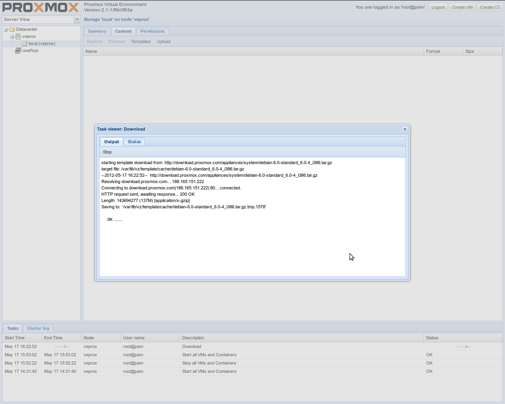Open the Cluster log tab
The width and height of the screenshot is (505, 404).
click(x=37, y=328)
